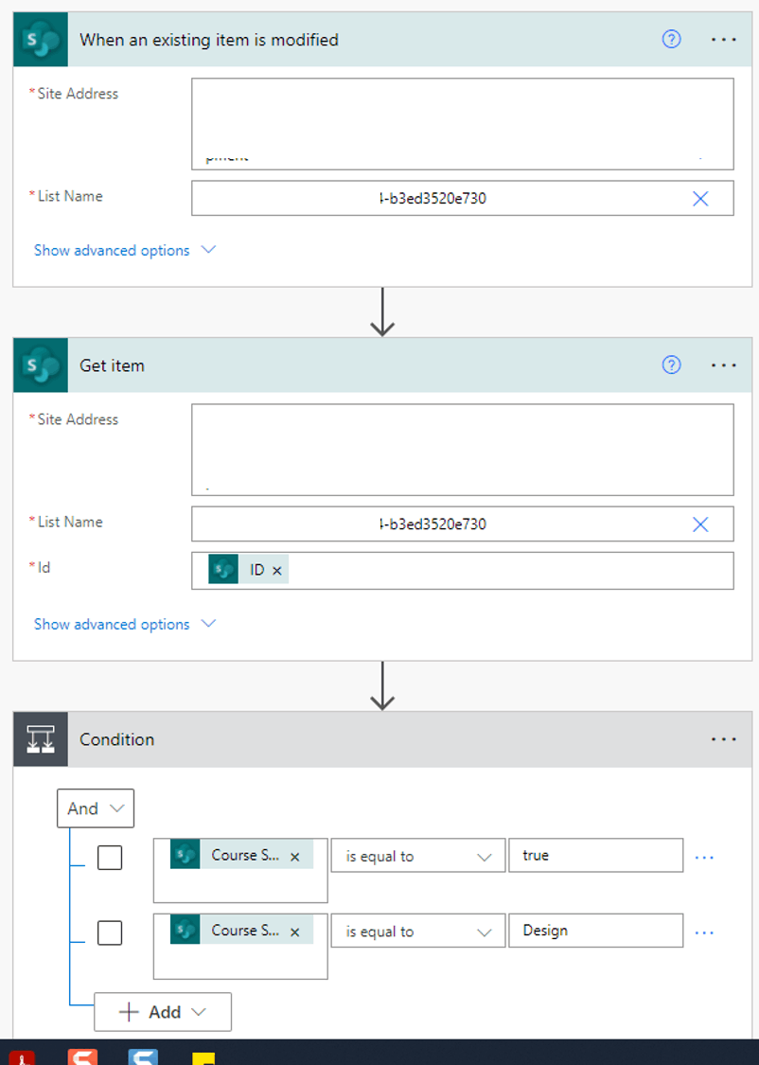Click the help icon on Get item
Image resolution: width=759 pixels, height=1065 pixels.
671,364
